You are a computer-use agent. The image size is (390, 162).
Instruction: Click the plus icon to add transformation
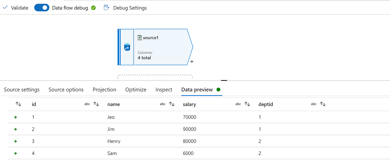(x=192, y=61)
